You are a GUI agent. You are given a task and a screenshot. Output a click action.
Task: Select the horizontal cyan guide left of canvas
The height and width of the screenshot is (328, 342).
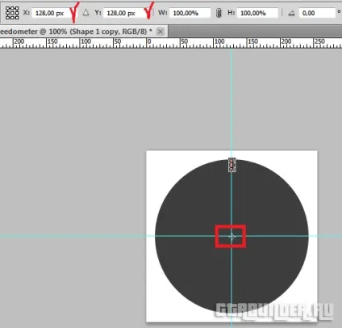[x=73, y=236]
